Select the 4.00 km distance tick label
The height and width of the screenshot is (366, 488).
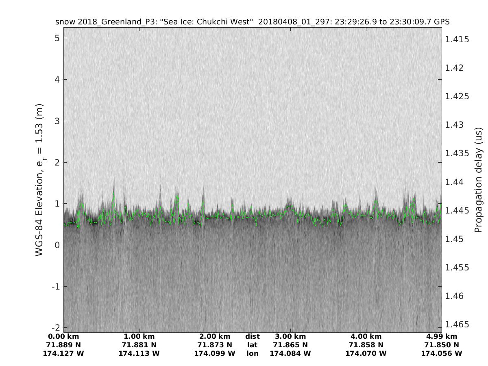click(x=366, y=336)
